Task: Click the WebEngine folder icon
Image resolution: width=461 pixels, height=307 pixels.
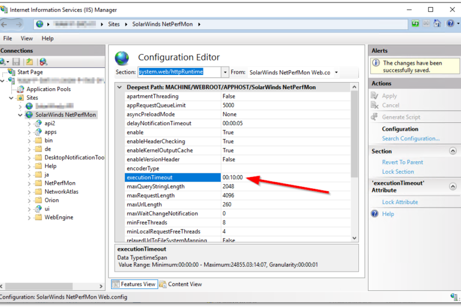Action: click(38, 218)
